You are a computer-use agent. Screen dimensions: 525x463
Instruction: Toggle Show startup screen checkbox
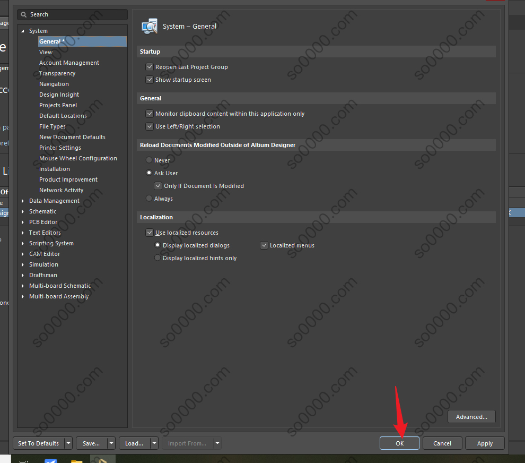coord(150,80)
